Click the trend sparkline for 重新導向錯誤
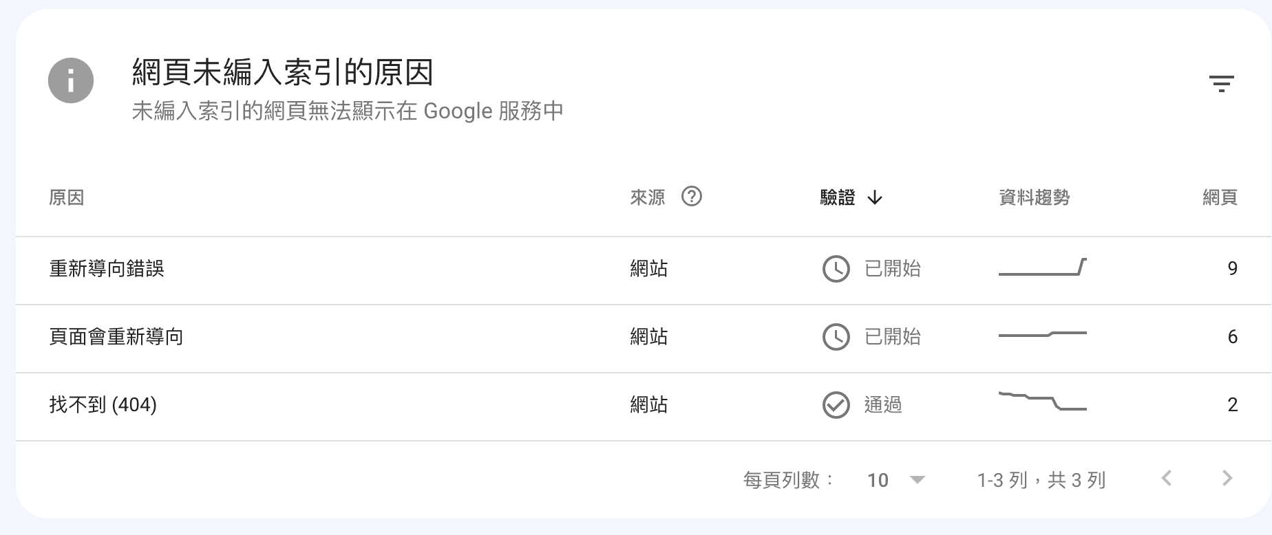1272x535 pixels. 1042,267
